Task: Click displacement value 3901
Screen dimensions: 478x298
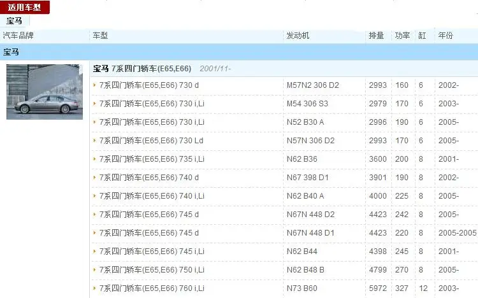Action: 378,178
